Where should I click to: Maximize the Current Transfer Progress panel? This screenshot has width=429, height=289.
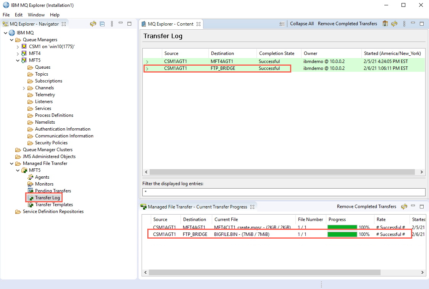pos(422,207)
